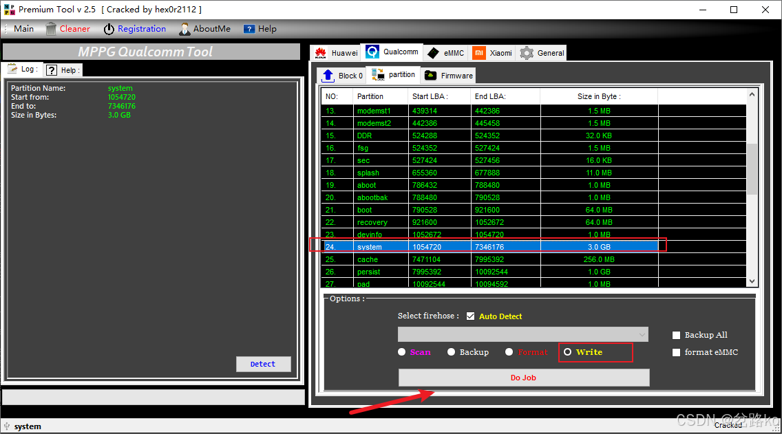Click the AboutMe person icon
Screen dimensions: 782x434
[x=184, y=30]
